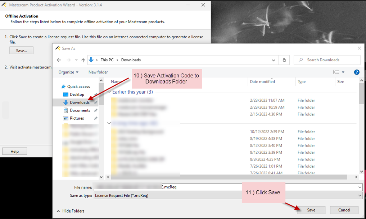The width and height of the screenshot is (366, 219).
Task: Click the pin icon next to Documents
Action: click(x=95, y=110)
